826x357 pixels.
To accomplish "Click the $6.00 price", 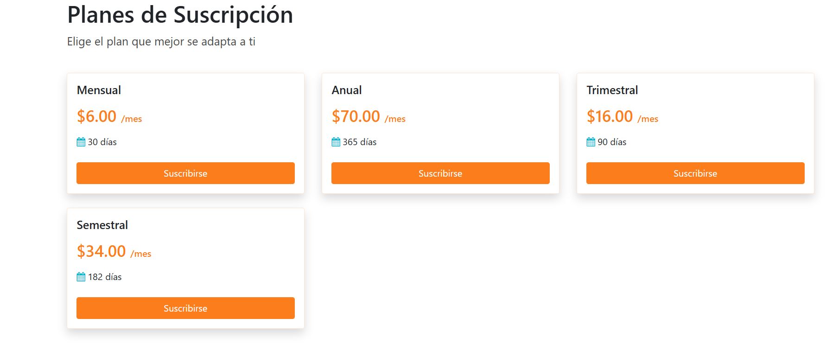I will 97,116.
